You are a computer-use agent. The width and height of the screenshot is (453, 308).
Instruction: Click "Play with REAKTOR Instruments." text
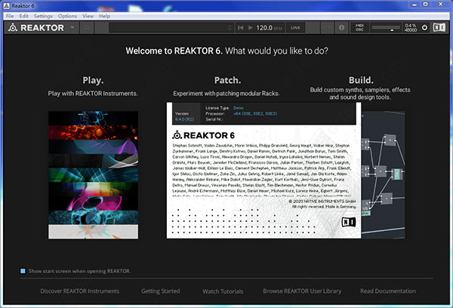[x=93, y=94]
